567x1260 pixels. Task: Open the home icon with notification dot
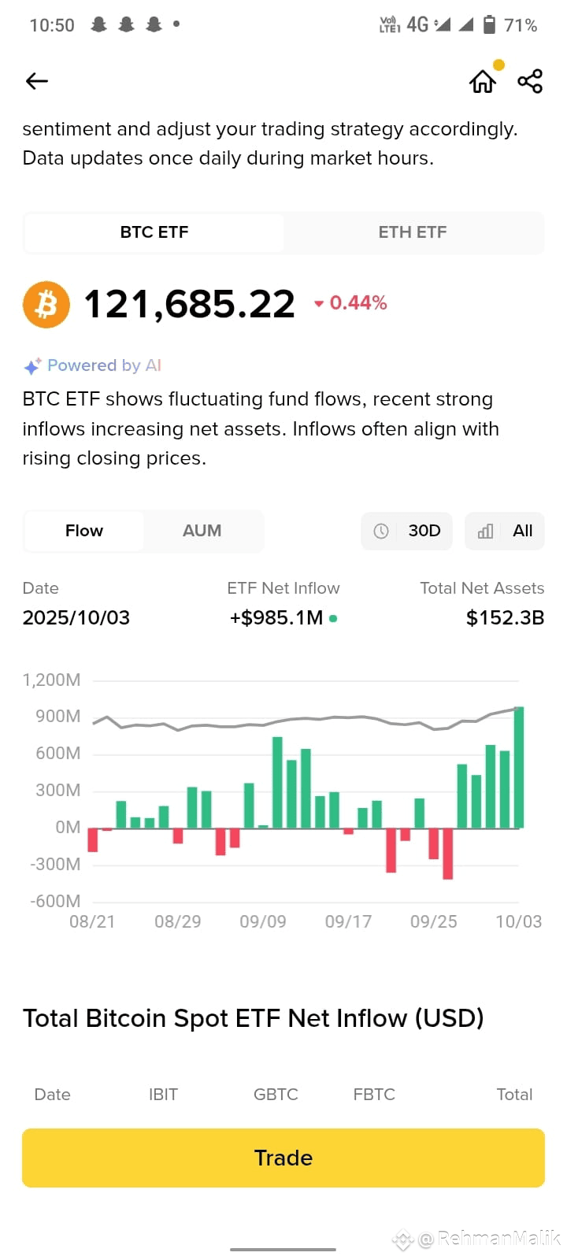coord(484,80)
